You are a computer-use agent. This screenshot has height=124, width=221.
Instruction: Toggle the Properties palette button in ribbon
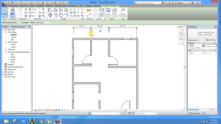12,15
